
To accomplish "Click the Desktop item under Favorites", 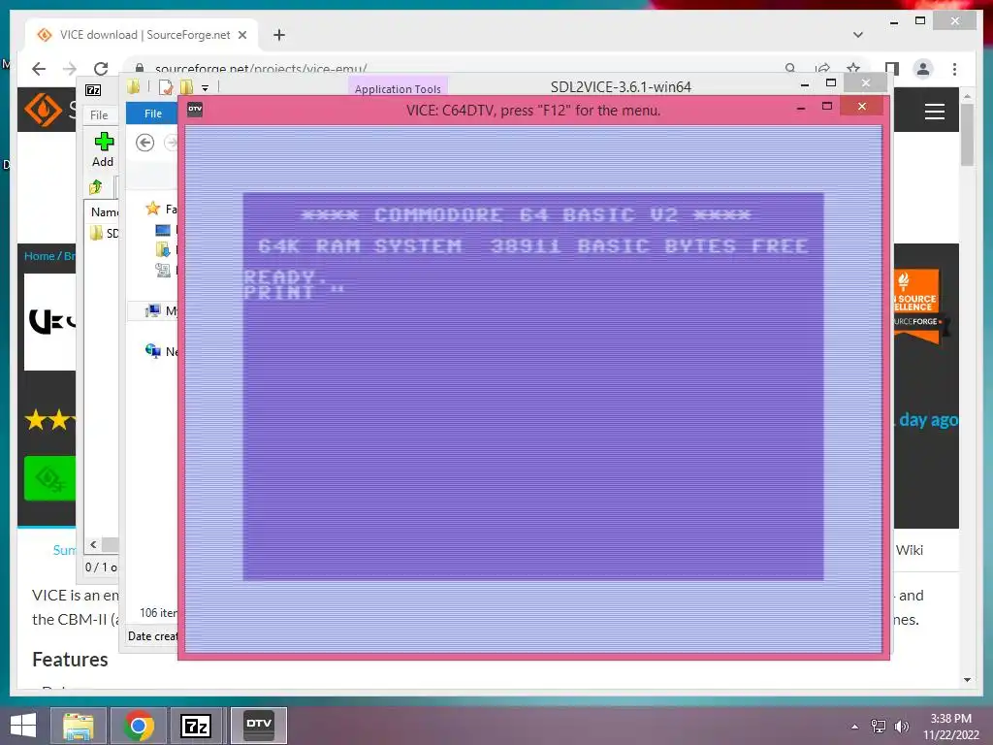I will coord(163,230).
